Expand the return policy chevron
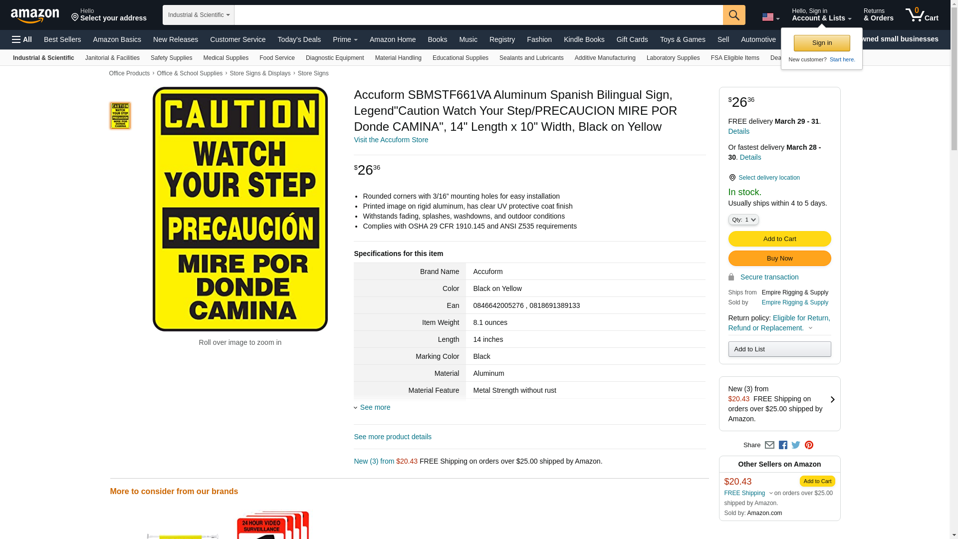 810,328
